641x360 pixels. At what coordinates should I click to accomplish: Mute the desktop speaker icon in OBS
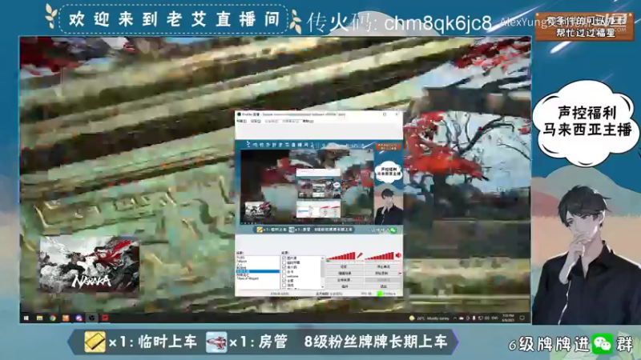398,255
